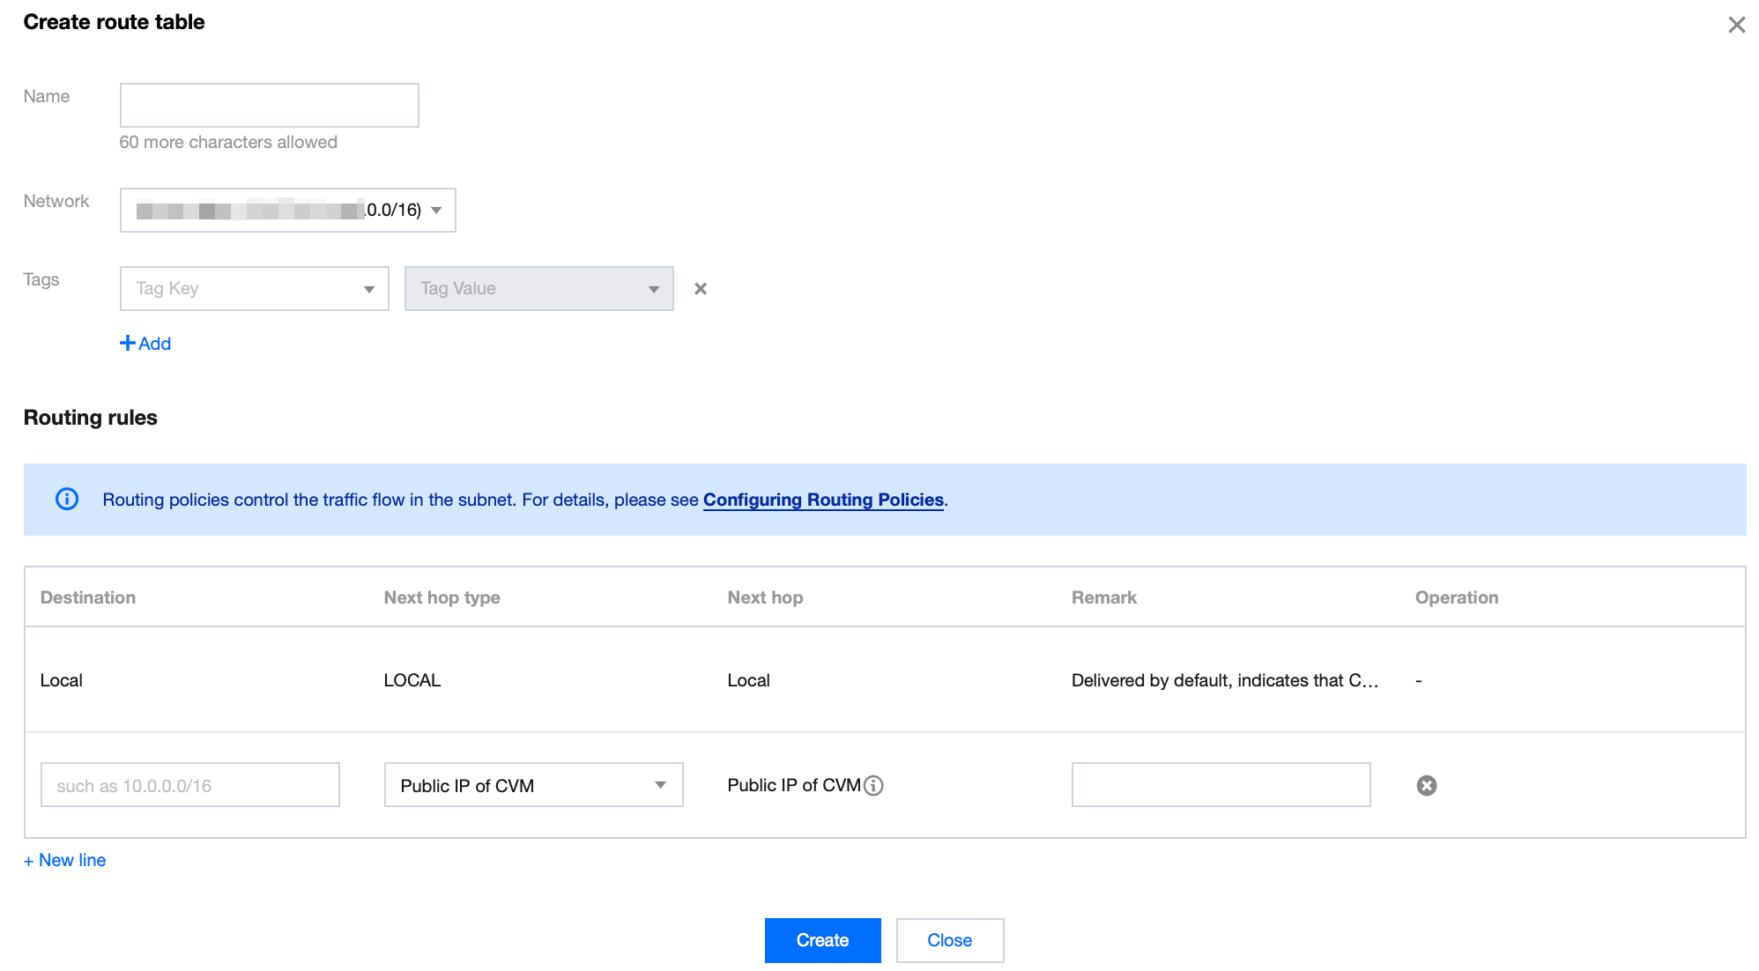Image resolution: width=1759 pixels, height=971 pixels.
Task: Add a new routing rule line
Action: point(65,860)
